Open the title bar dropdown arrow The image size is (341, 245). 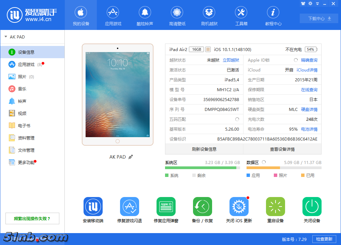pos(318,3)
